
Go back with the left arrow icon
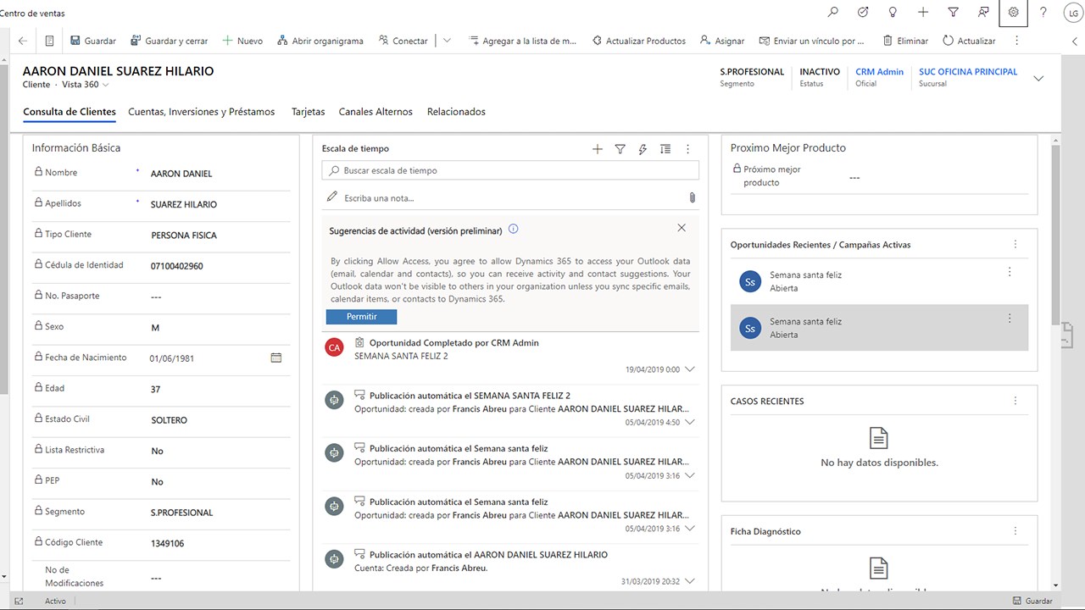point(23,41)
